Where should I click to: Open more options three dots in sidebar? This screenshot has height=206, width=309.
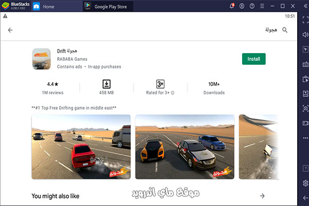point(305,138)
